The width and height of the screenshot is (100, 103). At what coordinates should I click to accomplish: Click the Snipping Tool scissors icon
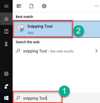click(x=20, y=28)
